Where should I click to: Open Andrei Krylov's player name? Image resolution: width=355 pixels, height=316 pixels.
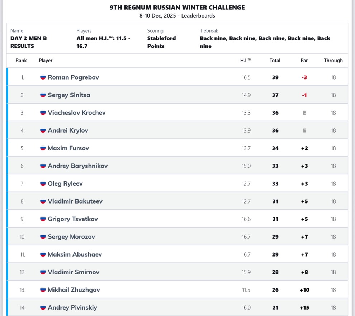[x=68, y=130]
